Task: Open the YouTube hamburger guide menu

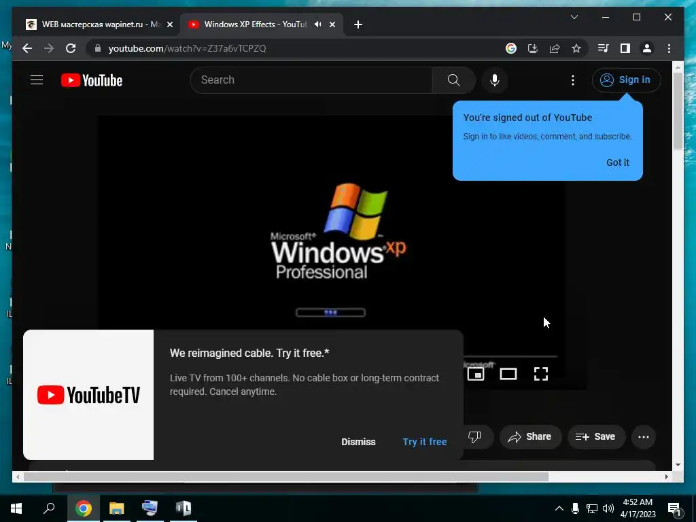Action: [x=37, y=80]
